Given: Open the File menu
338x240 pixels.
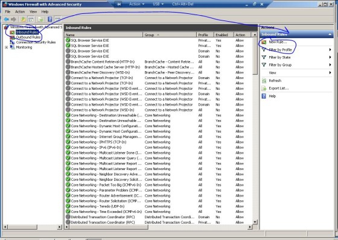Looking at the screenshot, I should (8, 11).
